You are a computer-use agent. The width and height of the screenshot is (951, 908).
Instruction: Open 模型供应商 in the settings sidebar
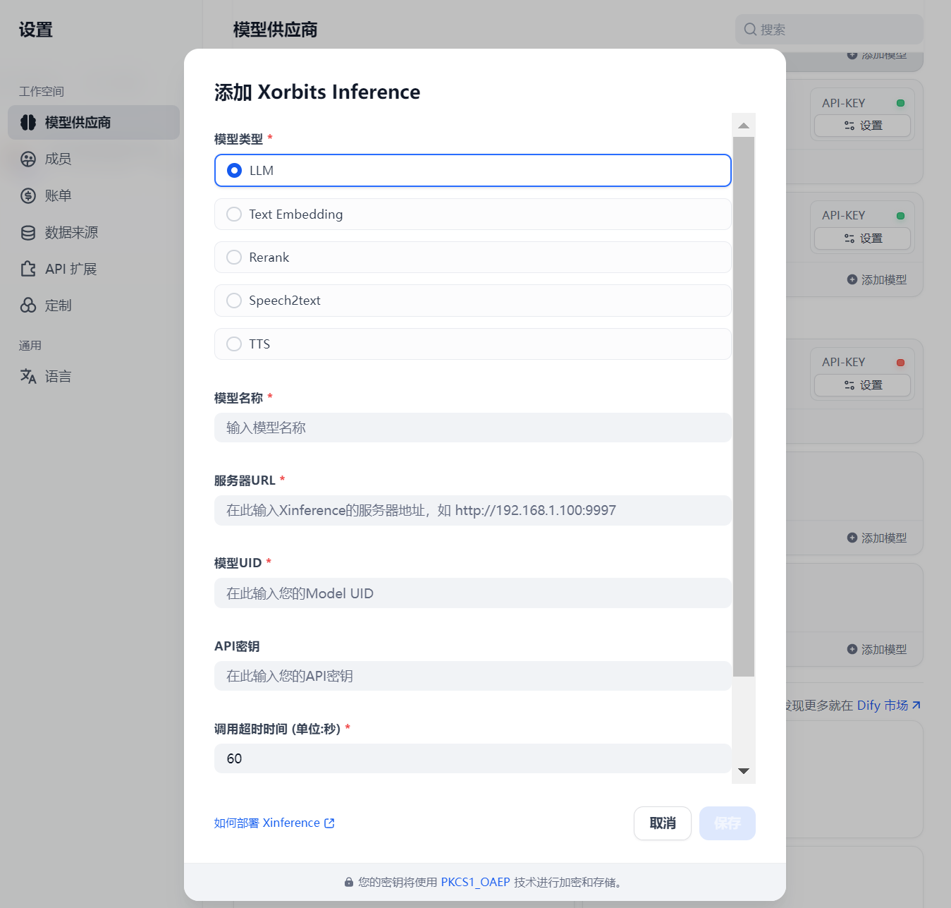tap(94, 123)
